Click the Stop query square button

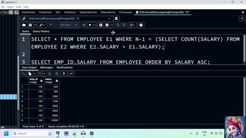[84, 25]
